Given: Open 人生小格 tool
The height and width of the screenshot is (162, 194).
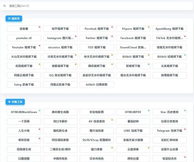Looking at the screenshot, I should click(24, 131).
